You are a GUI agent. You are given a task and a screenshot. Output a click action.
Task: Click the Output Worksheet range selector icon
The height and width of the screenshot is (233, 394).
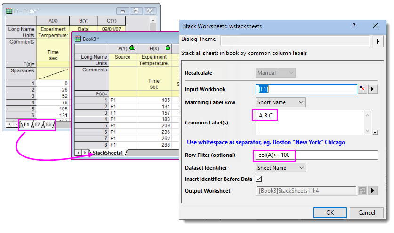(362, 191)
